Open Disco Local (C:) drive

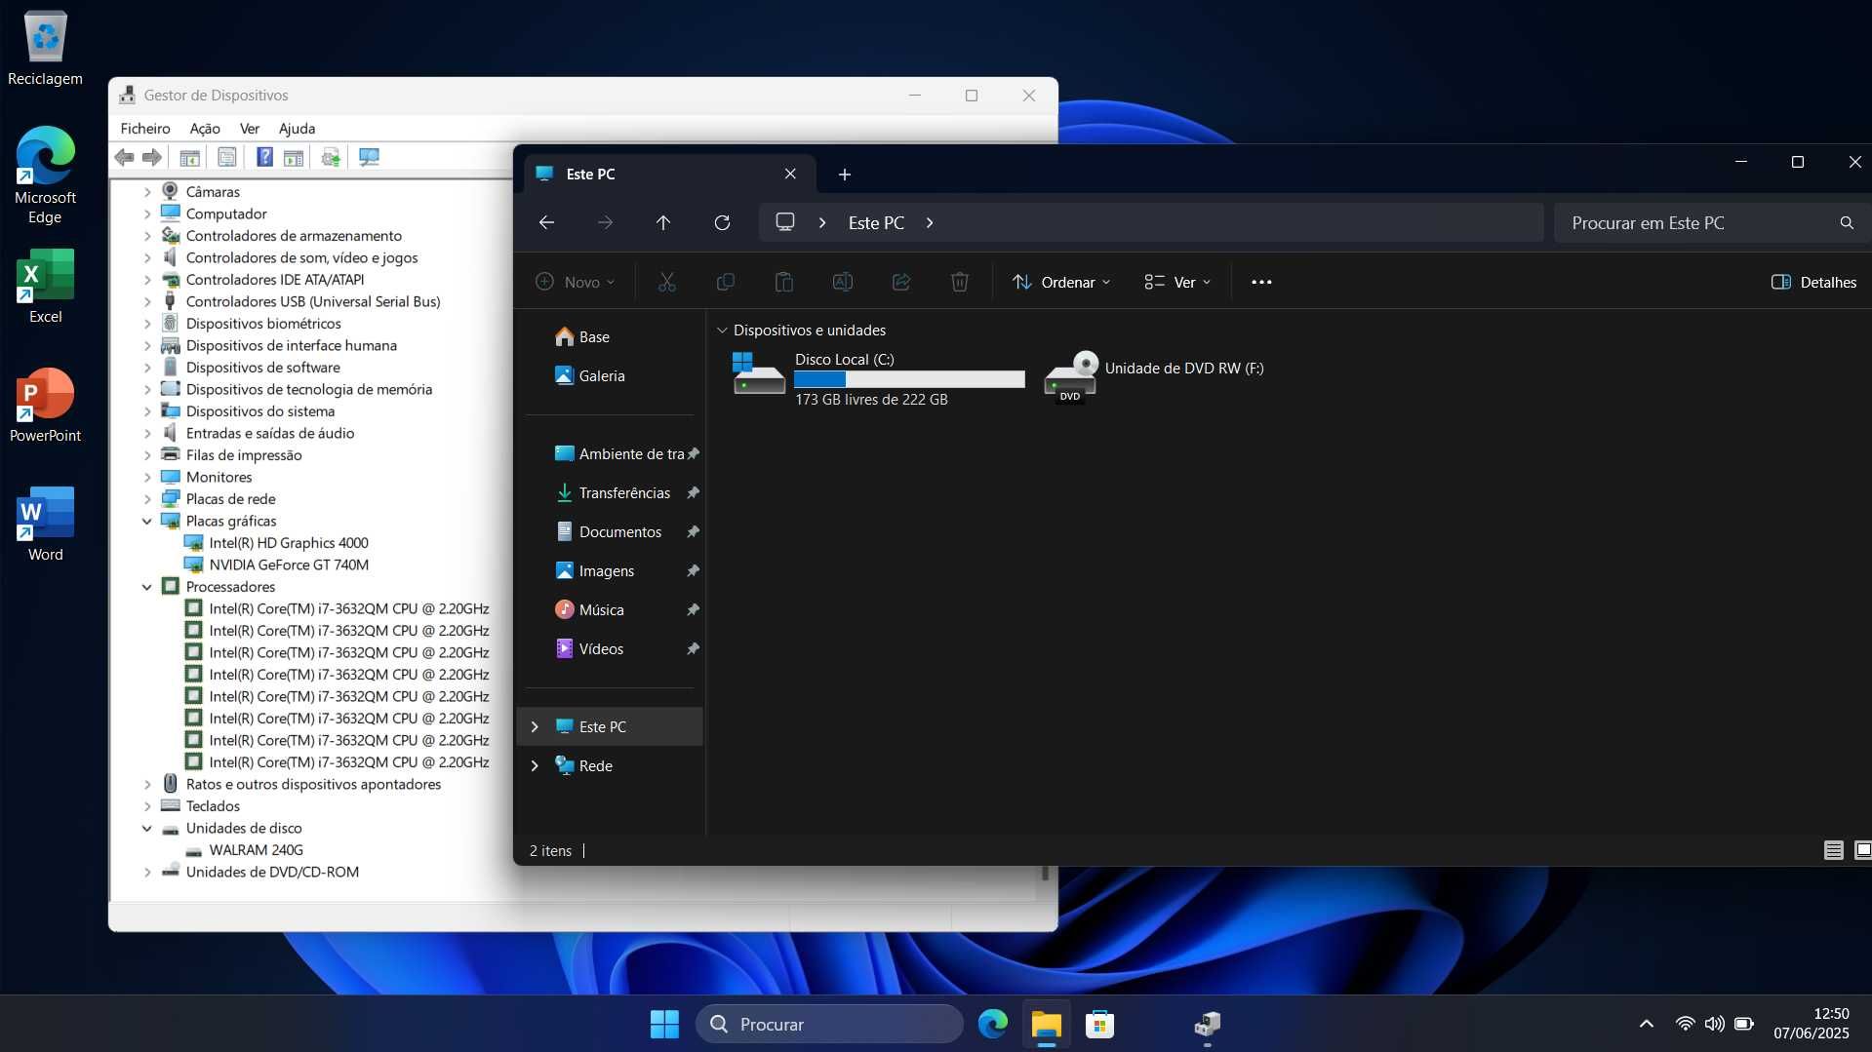[877, 378]
